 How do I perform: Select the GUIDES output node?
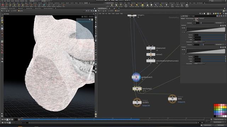(137, 102)
